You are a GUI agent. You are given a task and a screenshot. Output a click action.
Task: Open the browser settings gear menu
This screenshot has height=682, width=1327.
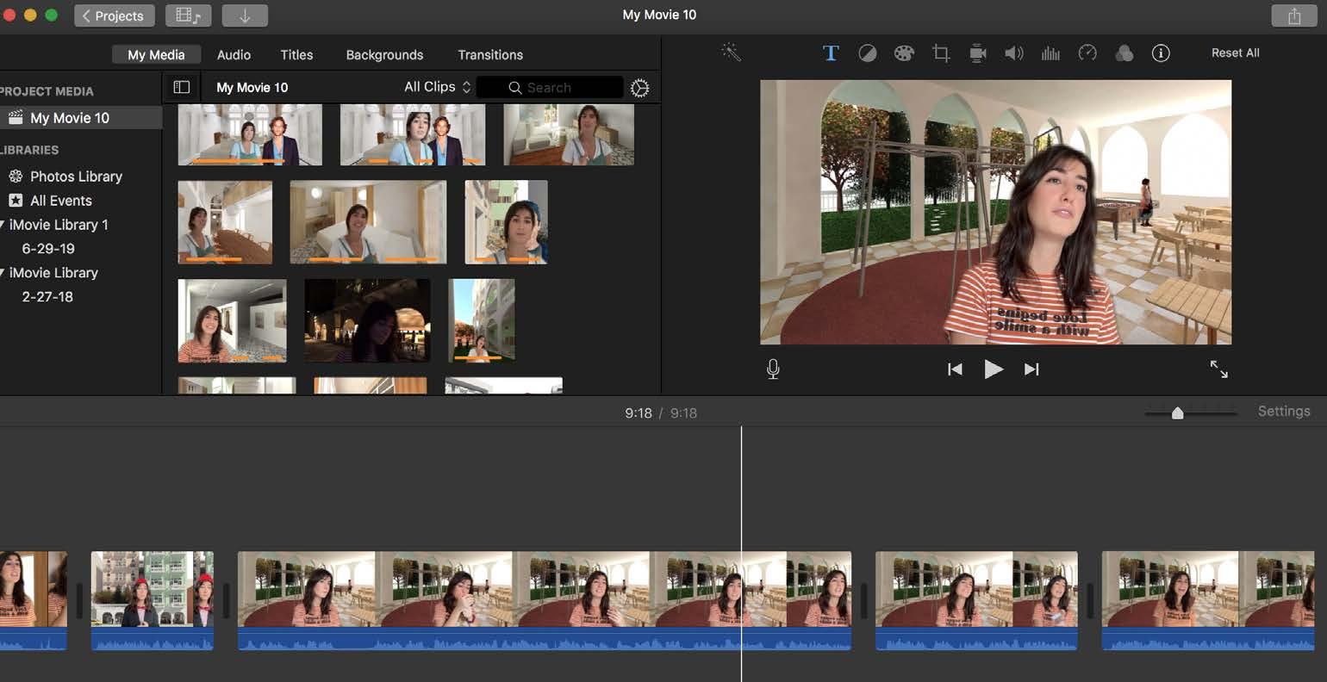(x=639, y=88)
